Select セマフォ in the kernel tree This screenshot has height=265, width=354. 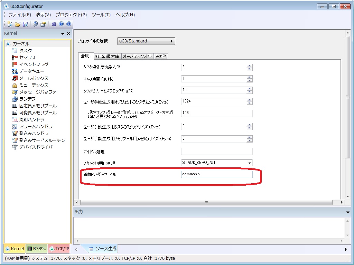pos(27,58)
